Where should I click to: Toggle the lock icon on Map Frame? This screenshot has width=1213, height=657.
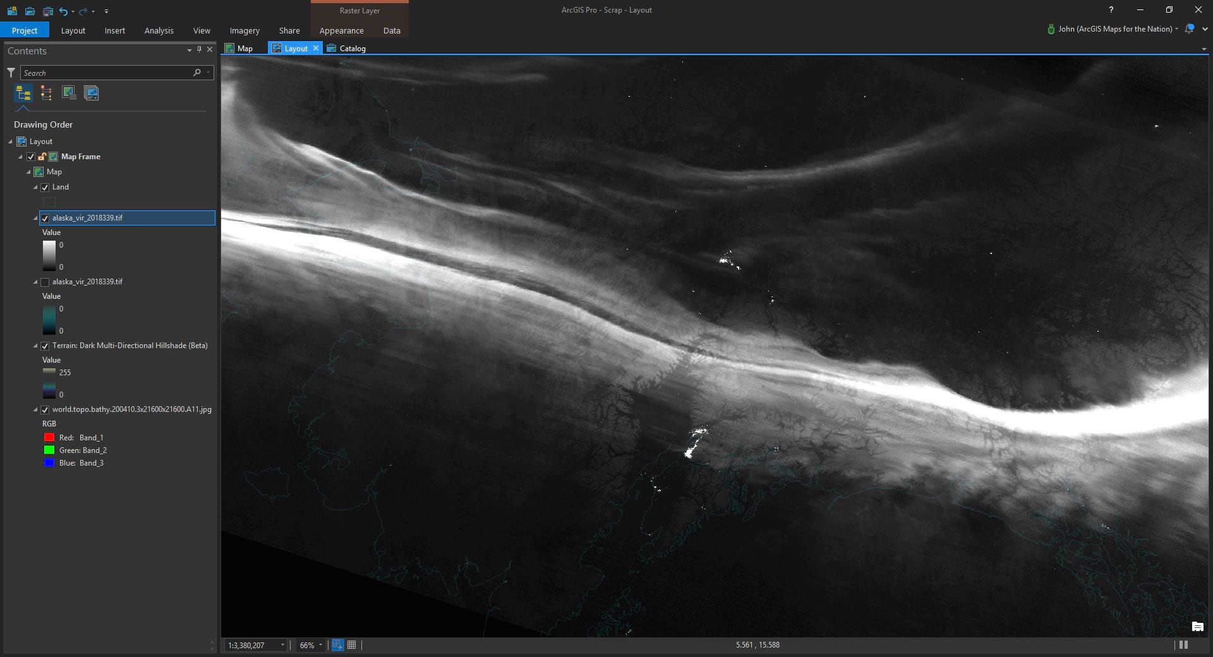(x=42, y=157)
